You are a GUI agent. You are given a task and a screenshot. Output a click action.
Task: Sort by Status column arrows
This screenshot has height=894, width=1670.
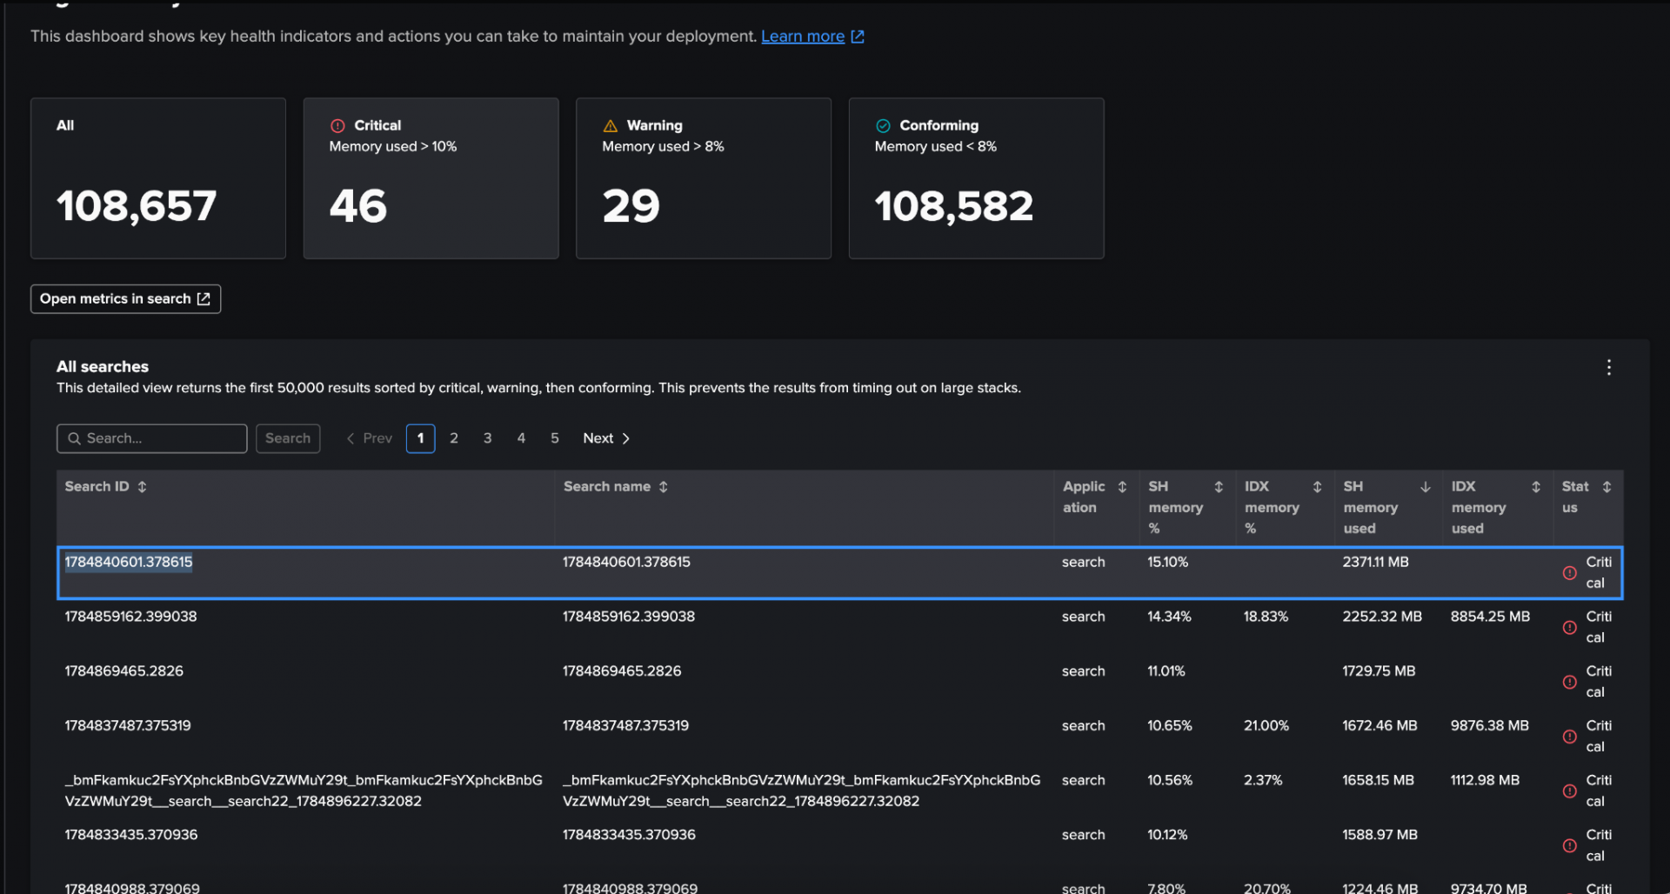coord(1607,487)
